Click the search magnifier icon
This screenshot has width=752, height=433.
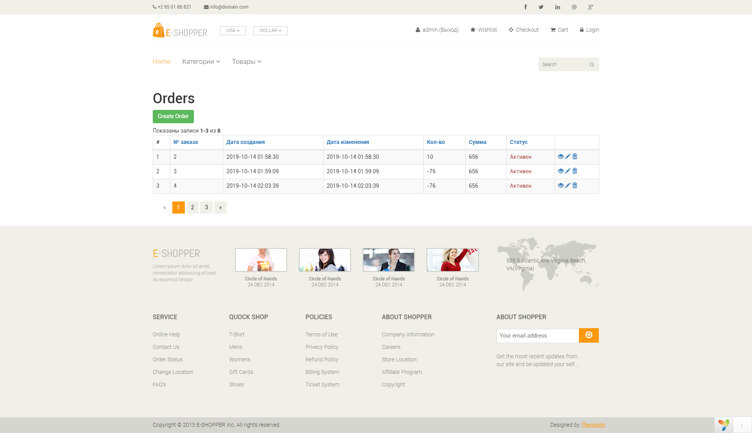pyautogui.click(x=592, y=65)
